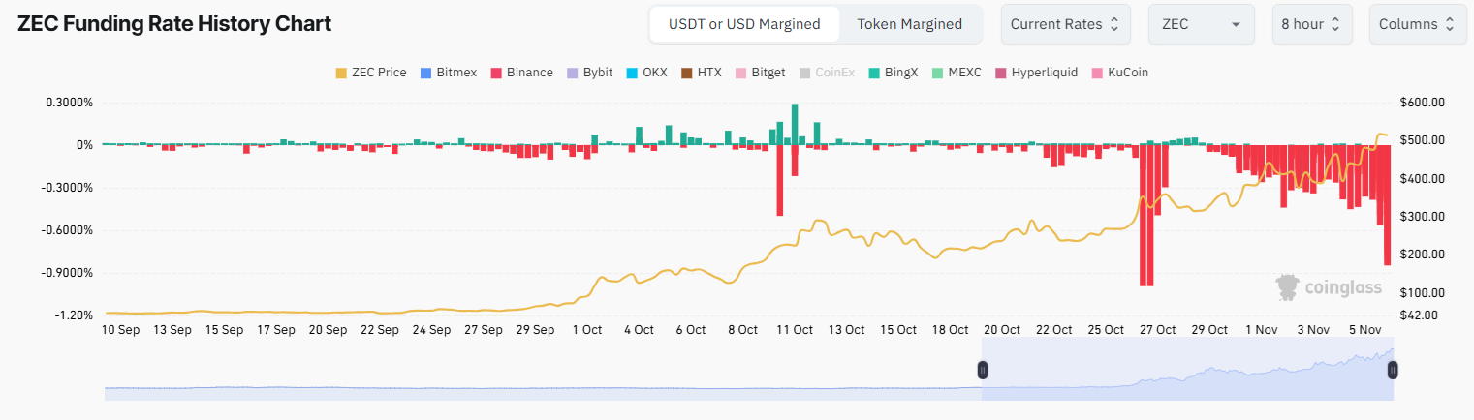Open the ZEC coin selector dropdown

1201,24
